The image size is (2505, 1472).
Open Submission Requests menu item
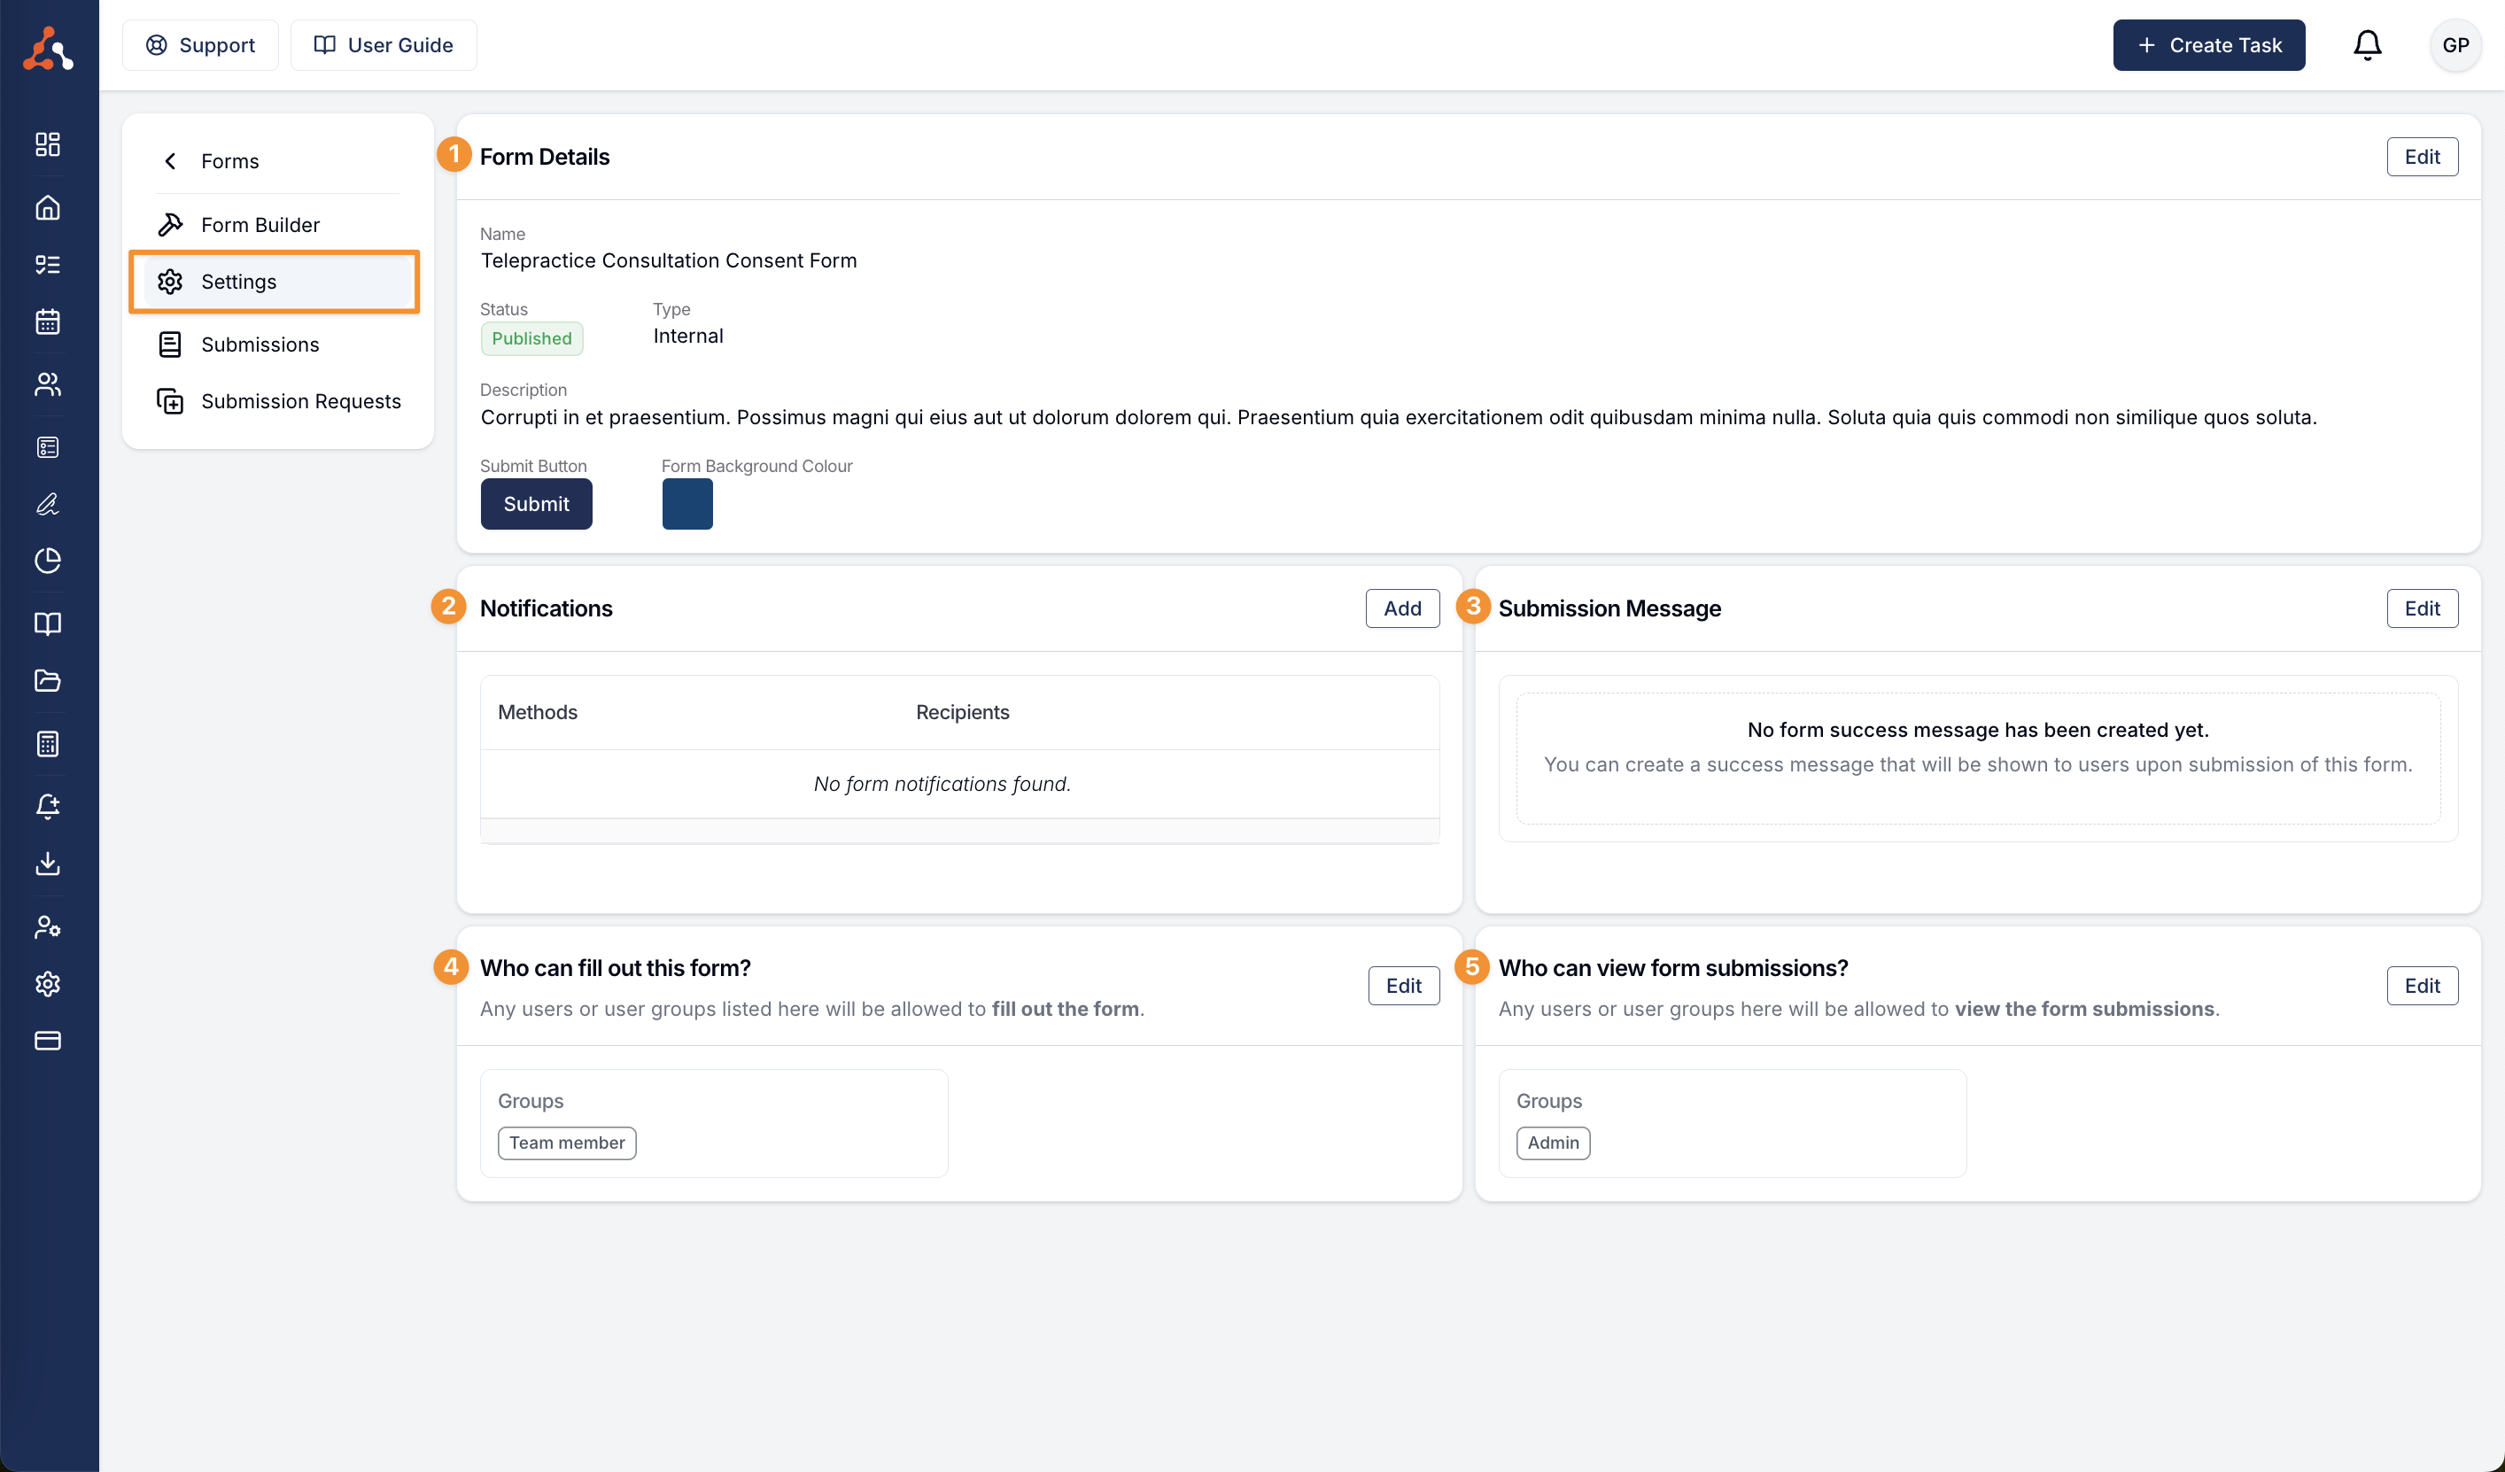(x=300, y=401)
